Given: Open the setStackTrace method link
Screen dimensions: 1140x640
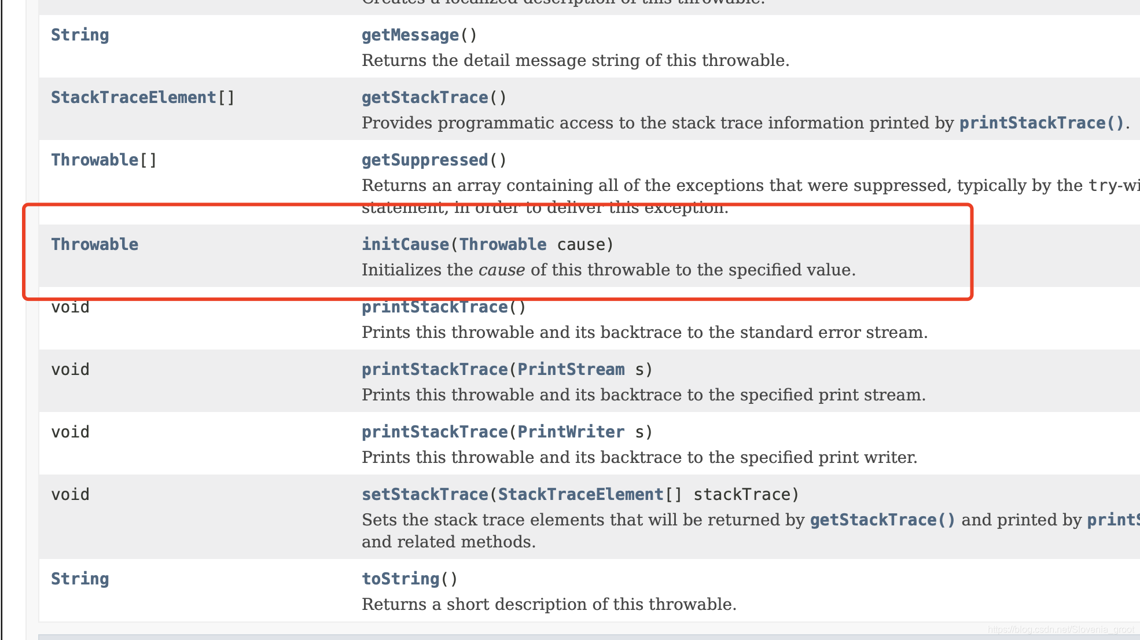Looking at the screenshot, I should pyautogui.click(x=424, y=495).
